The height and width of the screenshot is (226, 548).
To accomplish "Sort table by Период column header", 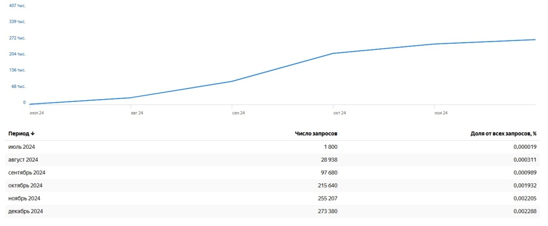I will tap(19, 134).
